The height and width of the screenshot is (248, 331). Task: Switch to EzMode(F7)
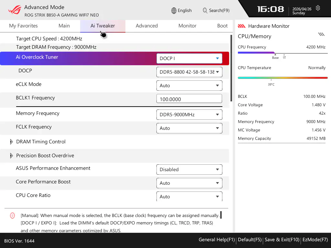tap(315, 240)
